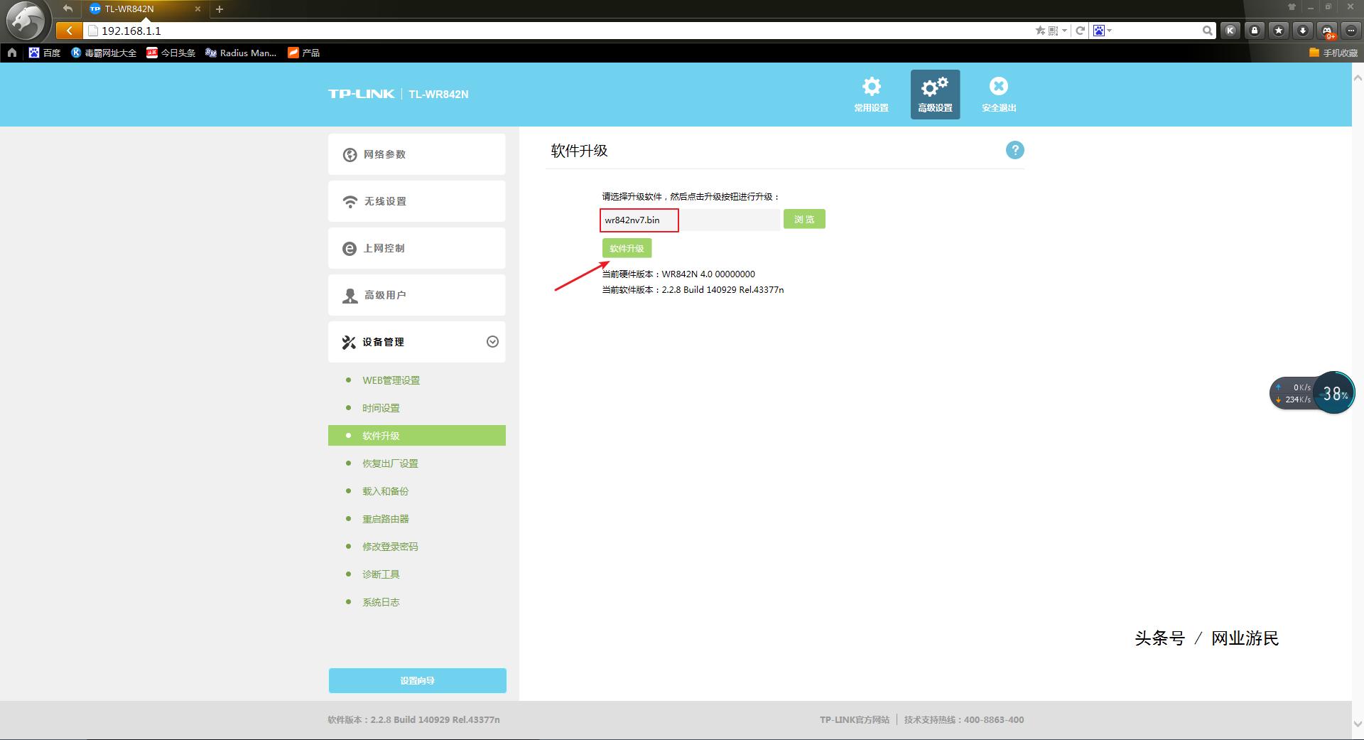Click the 设置向导 button
Viewport: 1364px width, 740px height.
[418, 680]
